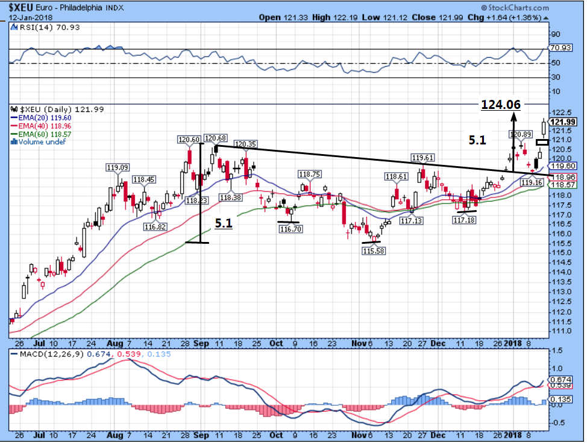The height and width of the screenshot is (443, 587).
Task: Click the 12-Jan-2018 date label
Action: (x=31, y=17)
